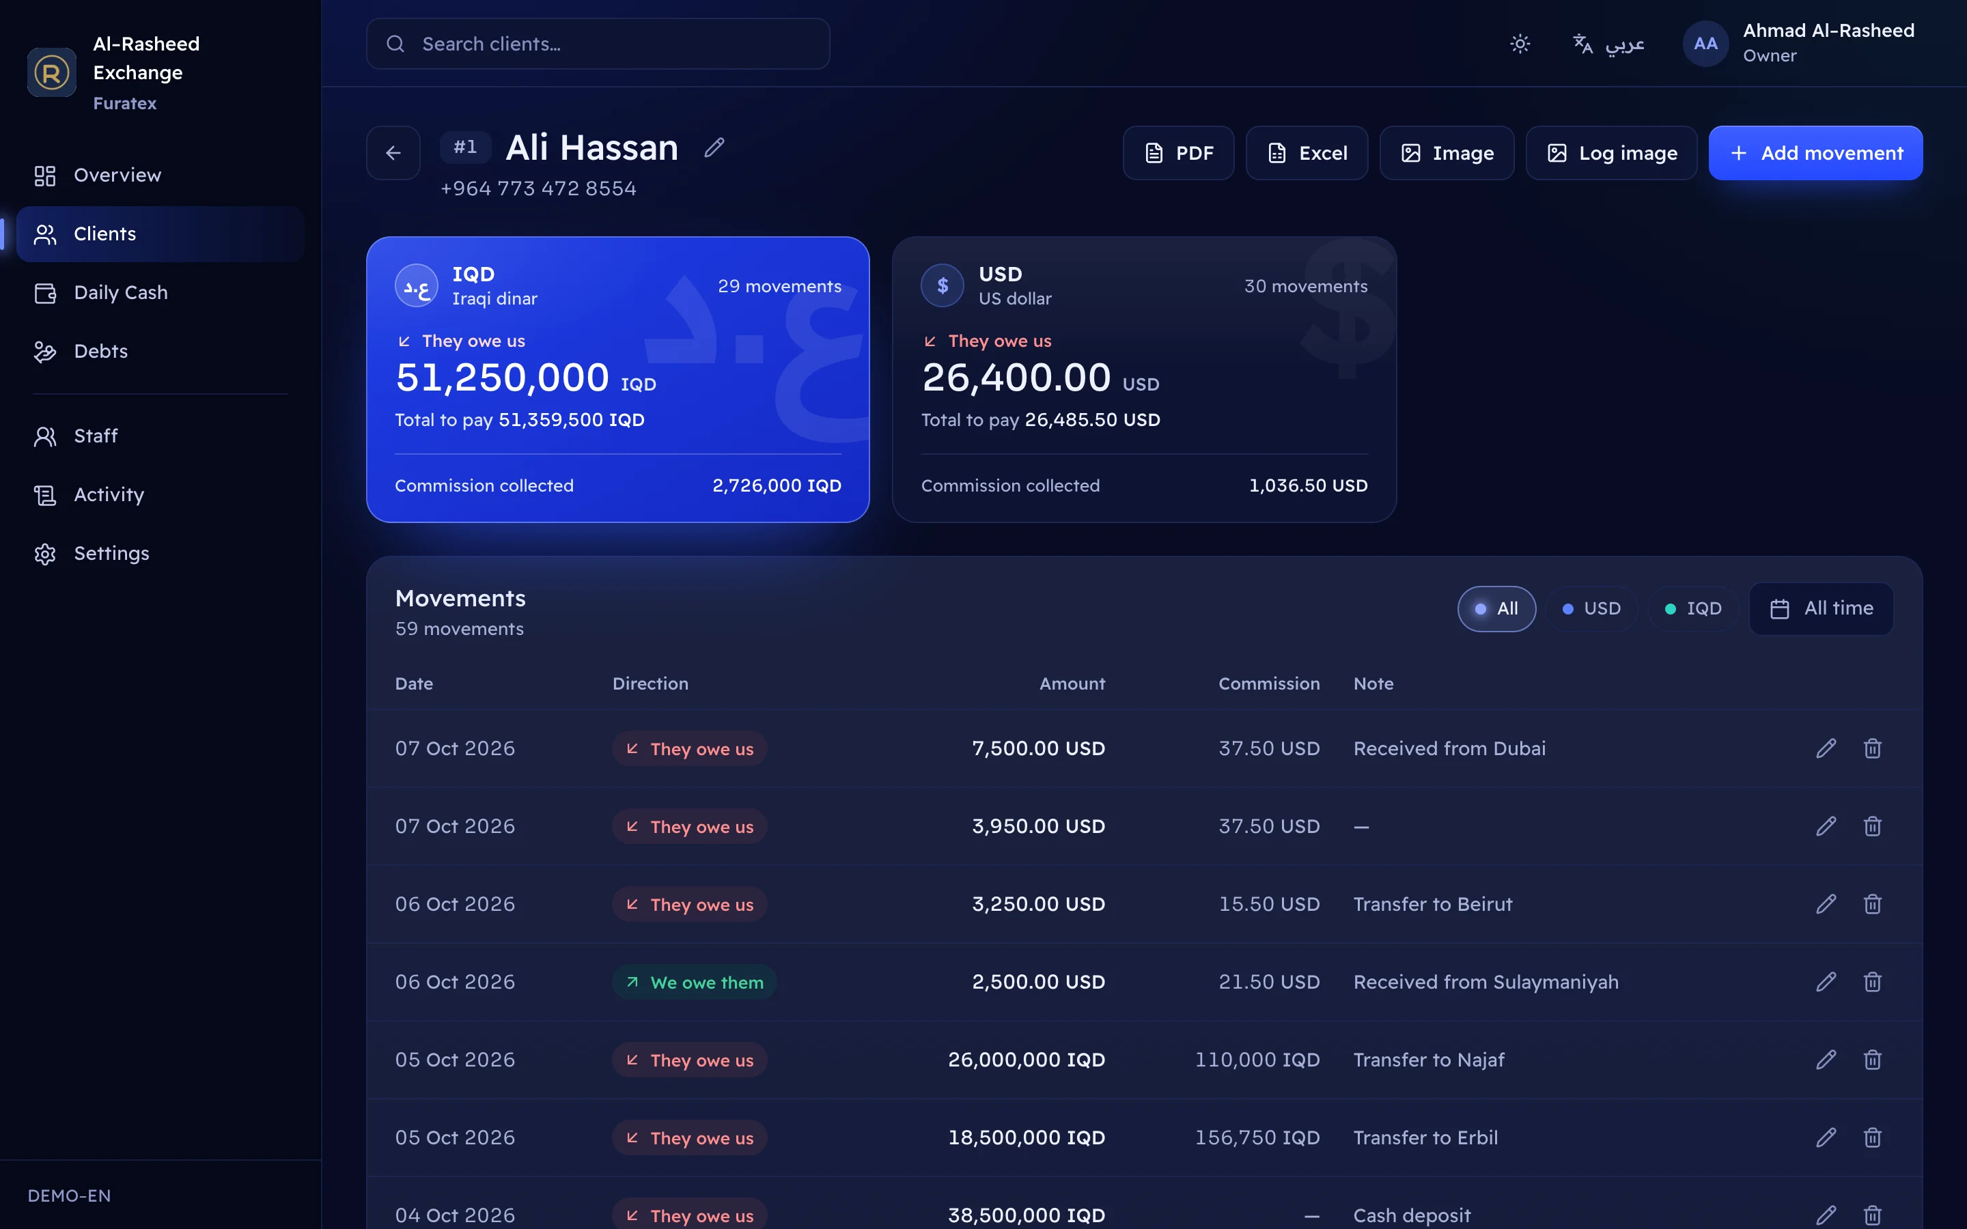Edit the Received from Sulaymaniyah movement
This screenshot has height=1229, width=1967.
(1826, 982)
